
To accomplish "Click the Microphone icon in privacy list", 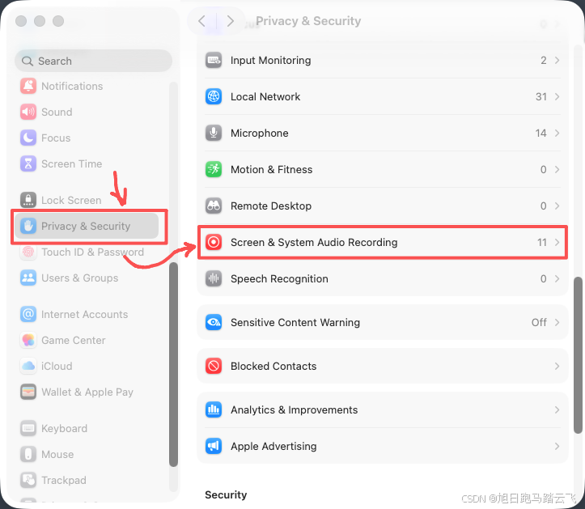I will 214,133.
